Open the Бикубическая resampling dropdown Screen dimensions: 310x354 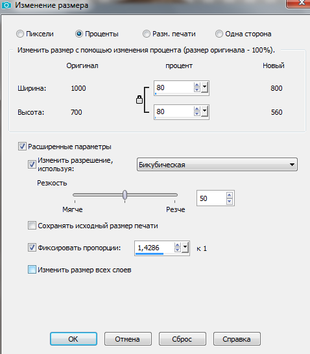[217, 165]
